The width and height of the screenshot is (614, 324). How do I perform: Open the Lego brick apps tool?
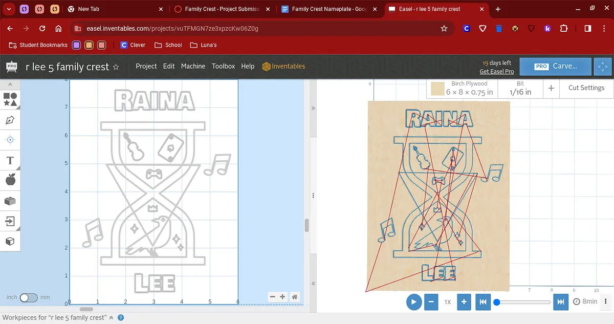[x=10, y=201]
